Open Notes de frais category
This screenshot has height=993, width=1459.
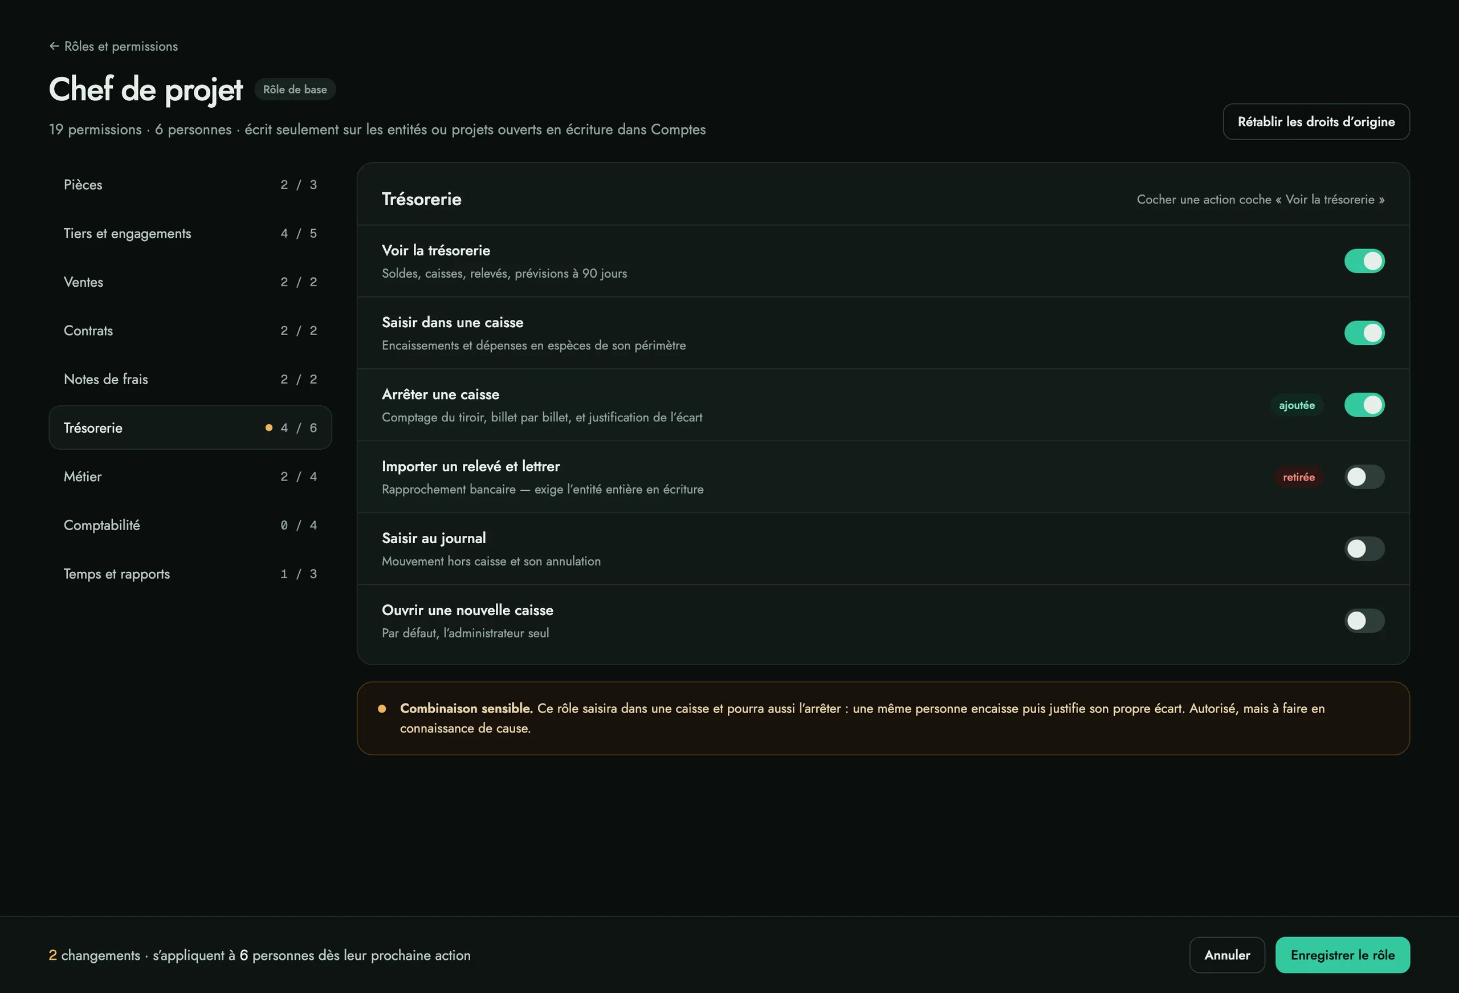point(190,380)
